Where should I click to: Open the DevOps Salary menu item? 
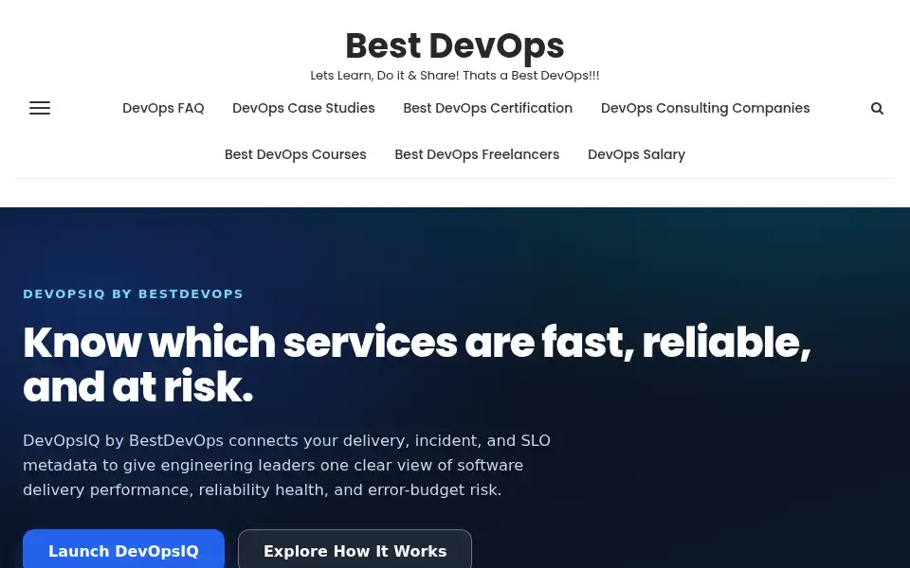point(636,154)
